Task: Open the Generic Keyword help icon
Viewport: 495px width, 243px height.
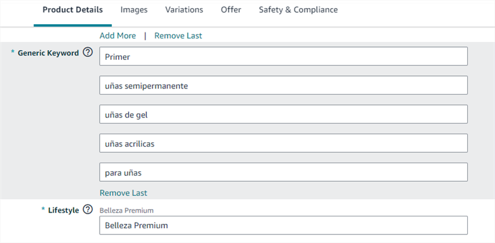Action: pyautogui.click(x=88, y=53)
